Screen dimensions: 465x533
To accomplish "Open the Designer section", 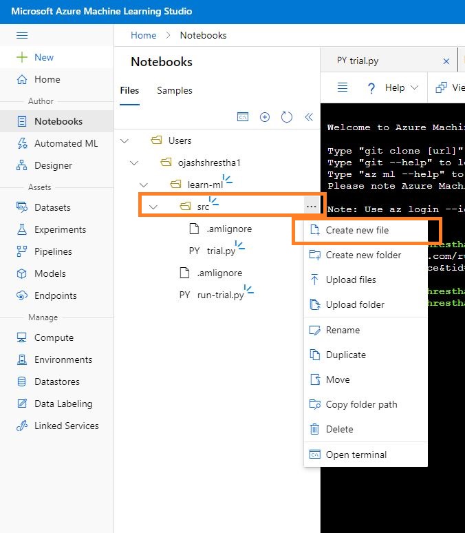I will click(44, 165).
